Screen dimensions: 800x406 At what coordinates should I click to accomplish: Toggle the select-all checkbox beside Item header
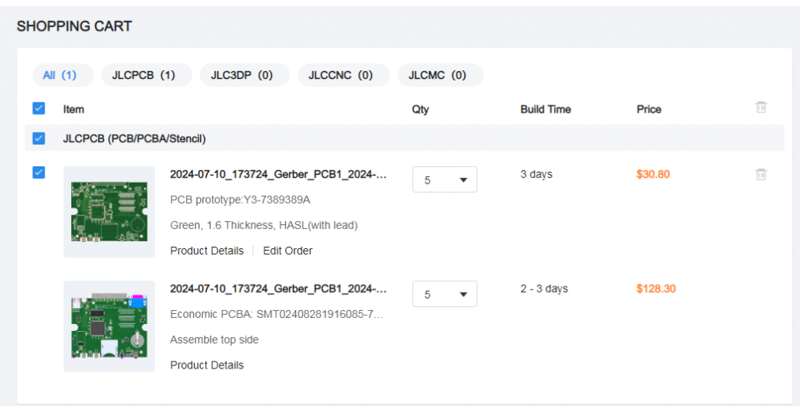(x=38, y=109)
